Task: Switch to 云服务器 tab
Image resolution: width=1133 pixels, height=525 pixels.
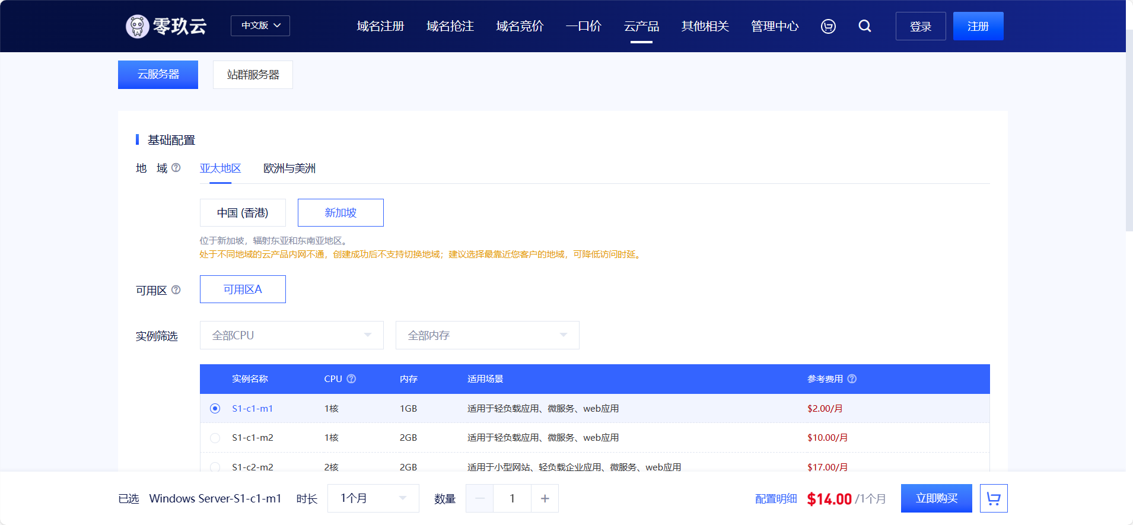Action: click(158, 75)
